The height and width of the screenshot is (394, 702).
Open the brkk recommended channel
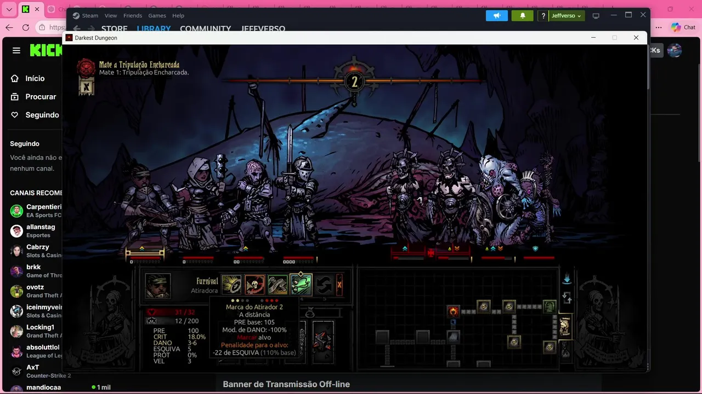click(35, 271)
